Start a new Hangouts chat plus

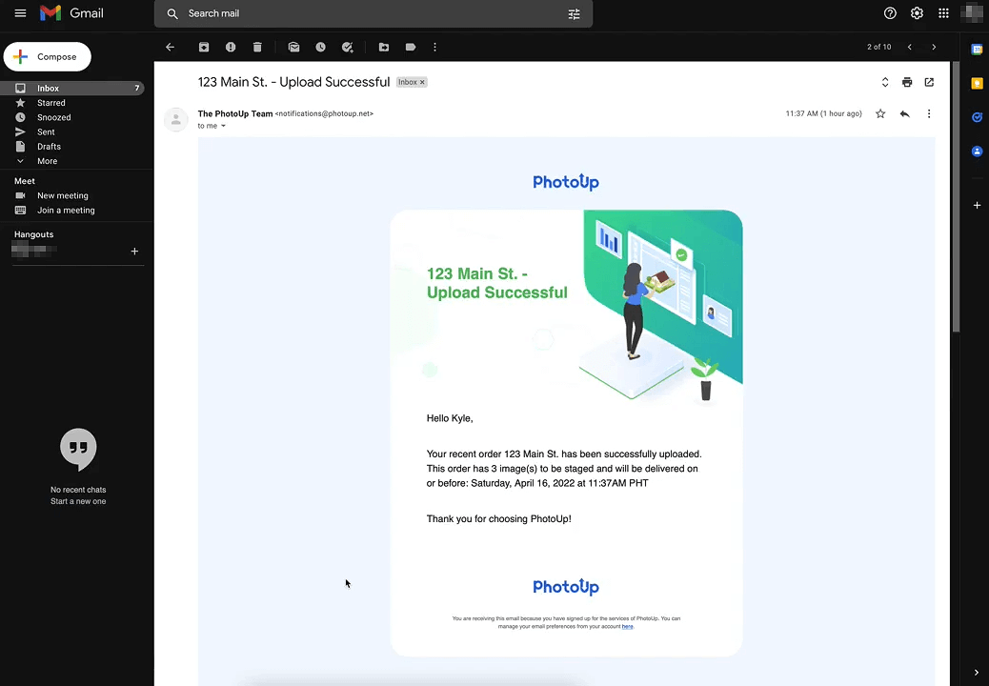(134, 251)
